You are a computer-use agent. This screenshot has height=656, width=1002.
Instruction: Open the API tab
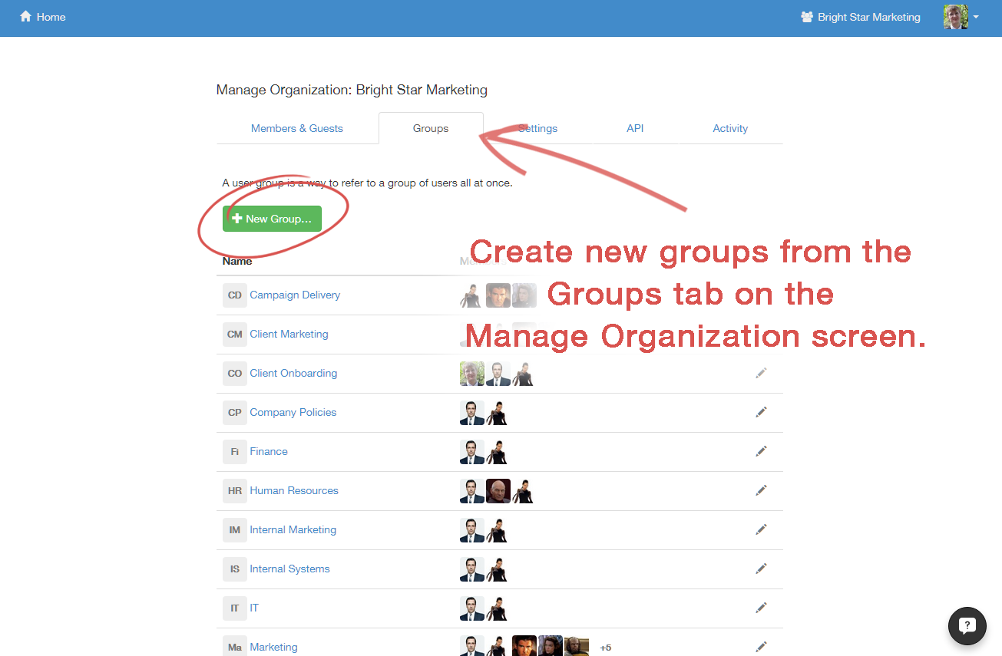pyautogui.click(x=635, y=128)
